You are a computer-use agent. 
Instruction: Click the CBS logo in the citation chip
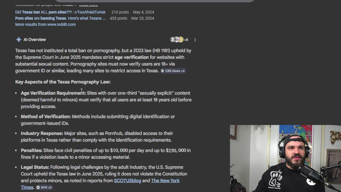(x=163, y=71)
